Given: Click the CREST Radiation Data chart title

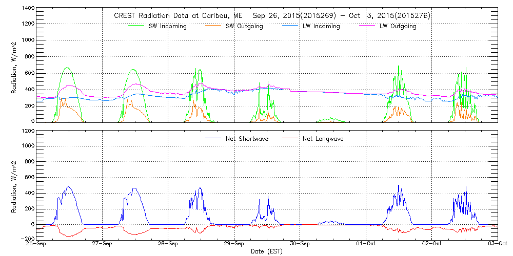Looking at the screenshot, I should point(272,16).
